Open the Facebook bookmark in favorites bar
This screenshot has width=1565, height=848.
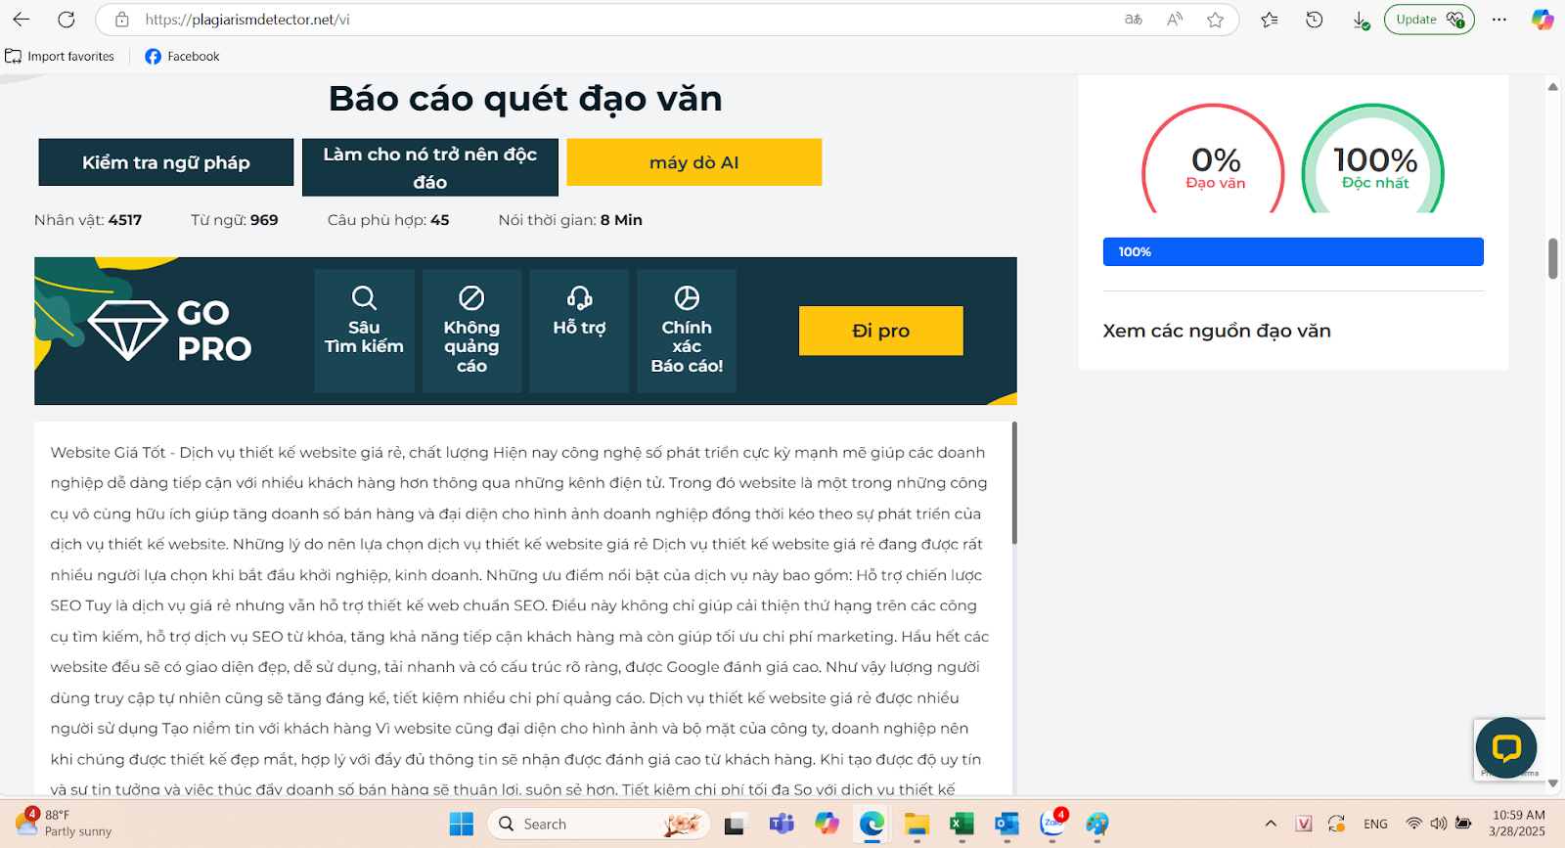click(182, 57)
